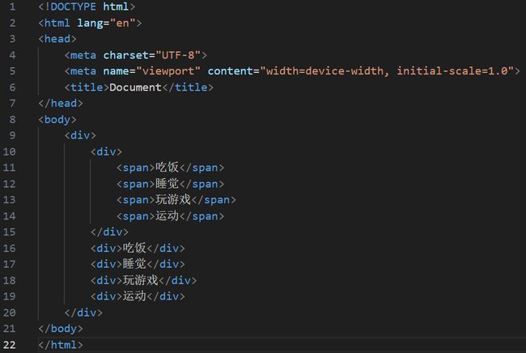The image size is (526, 353).
Task: Click 睡觉 text inside div on line 17
Action: coord(134,264)
